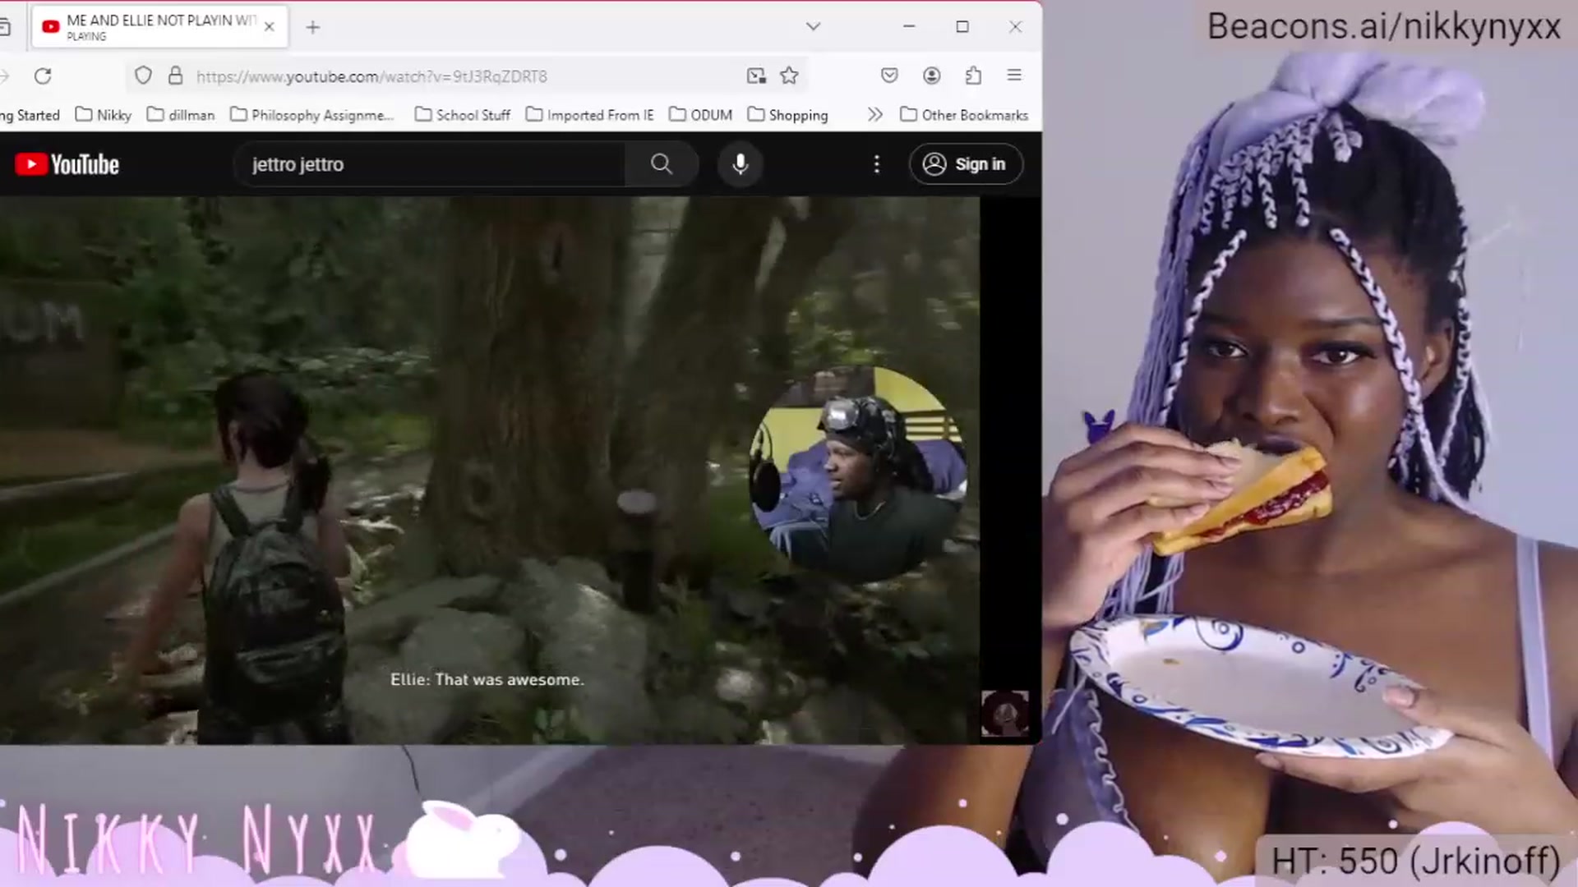Click the YouTube search magnifier button
1578x887 pixels.
(x=662, y=164)
